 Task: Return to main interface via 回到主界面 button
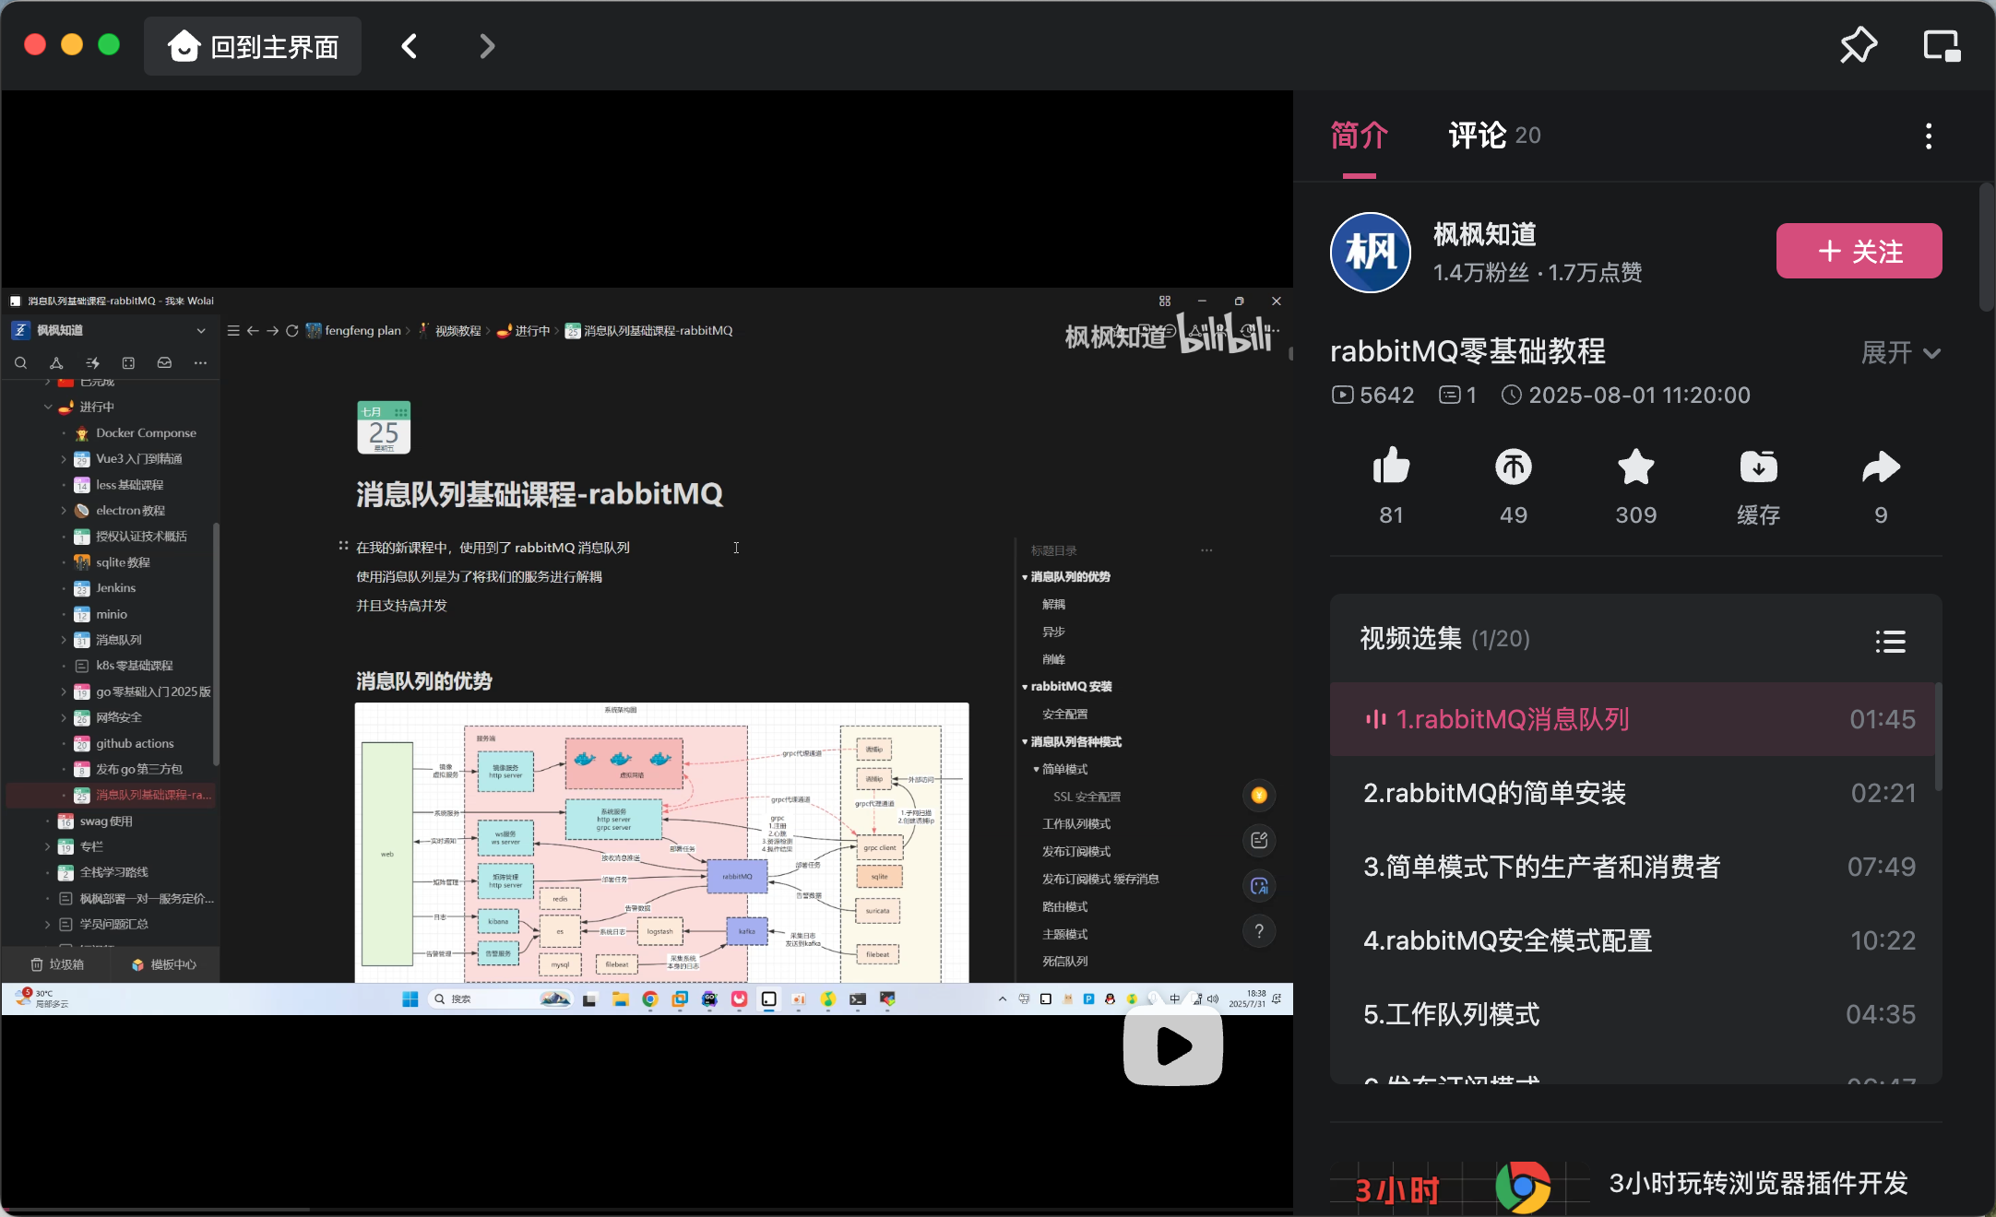(253, 46)
